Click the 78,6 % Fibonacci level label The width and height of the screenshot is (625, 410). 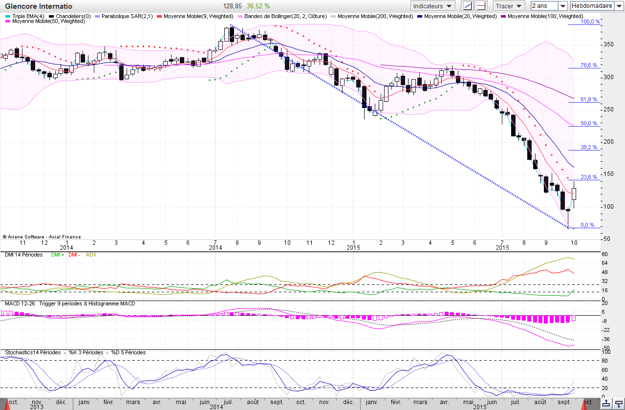[x=589, y=65]
